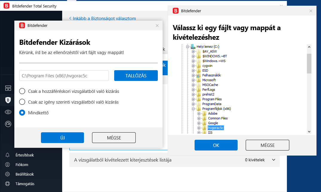Expand the ProgramData folder node

click(193, 104)
